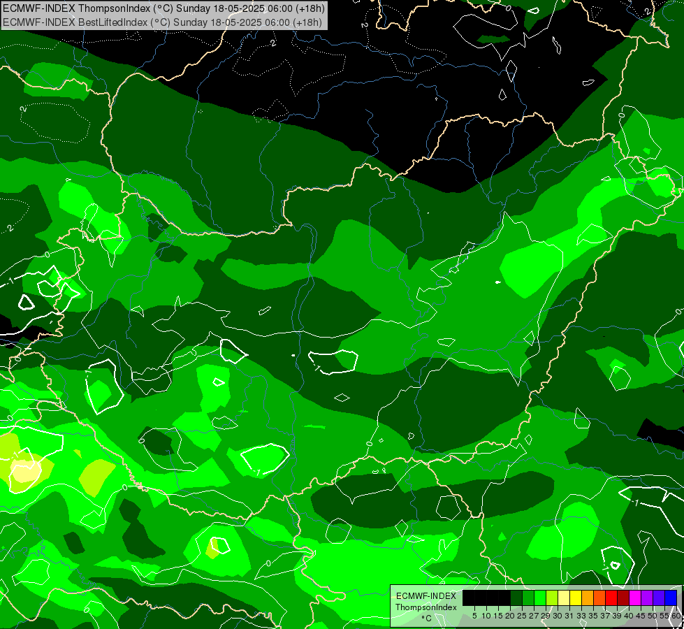Choose the bright red 37–39 legend swatch
684x629 pixels.
pos(611,598)
